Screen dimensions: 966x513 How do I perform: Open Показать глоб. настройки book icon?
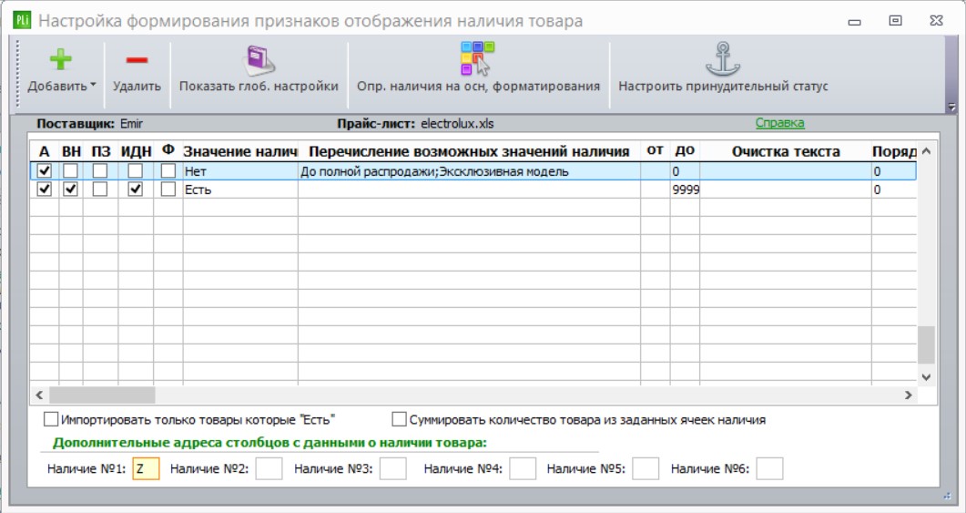click(x=259, y=60)
